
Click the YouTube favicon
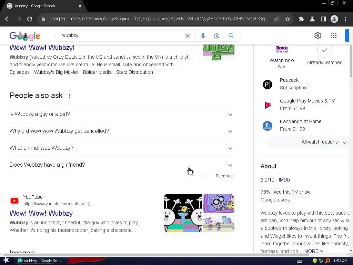pos(14,200)
